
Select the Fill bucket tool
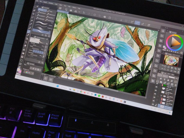[x=23, y=53]
